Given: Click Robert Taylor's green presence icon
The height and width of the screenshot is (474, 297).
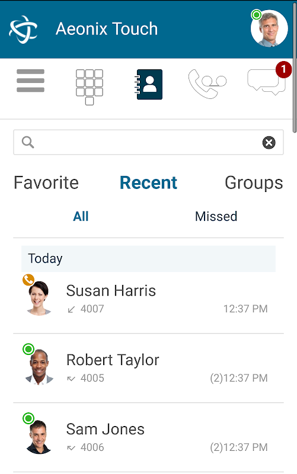Looking at the screenshot, I should (28, 350).
